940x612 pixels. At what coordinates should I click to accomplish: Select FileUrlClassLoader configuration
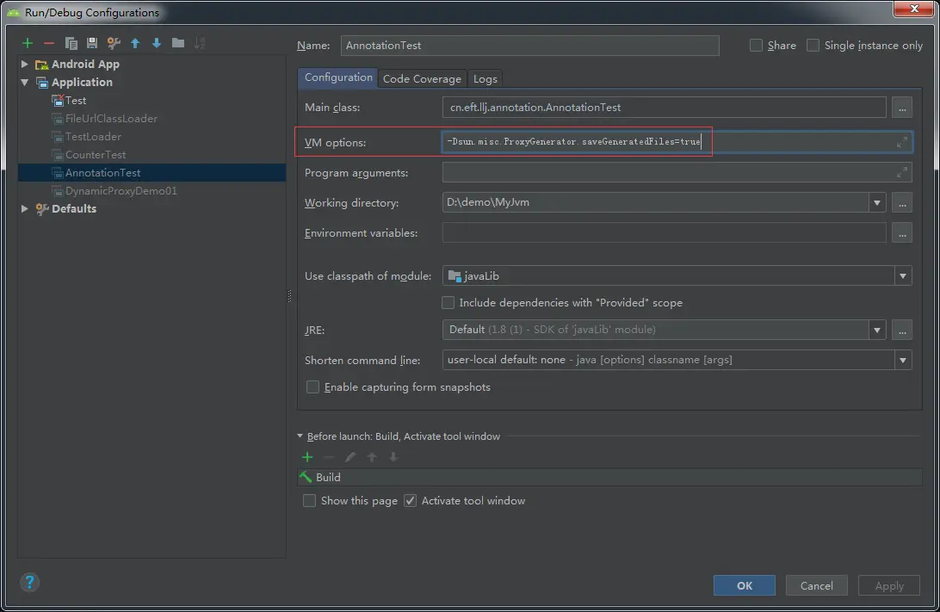[x=111, y=119]
